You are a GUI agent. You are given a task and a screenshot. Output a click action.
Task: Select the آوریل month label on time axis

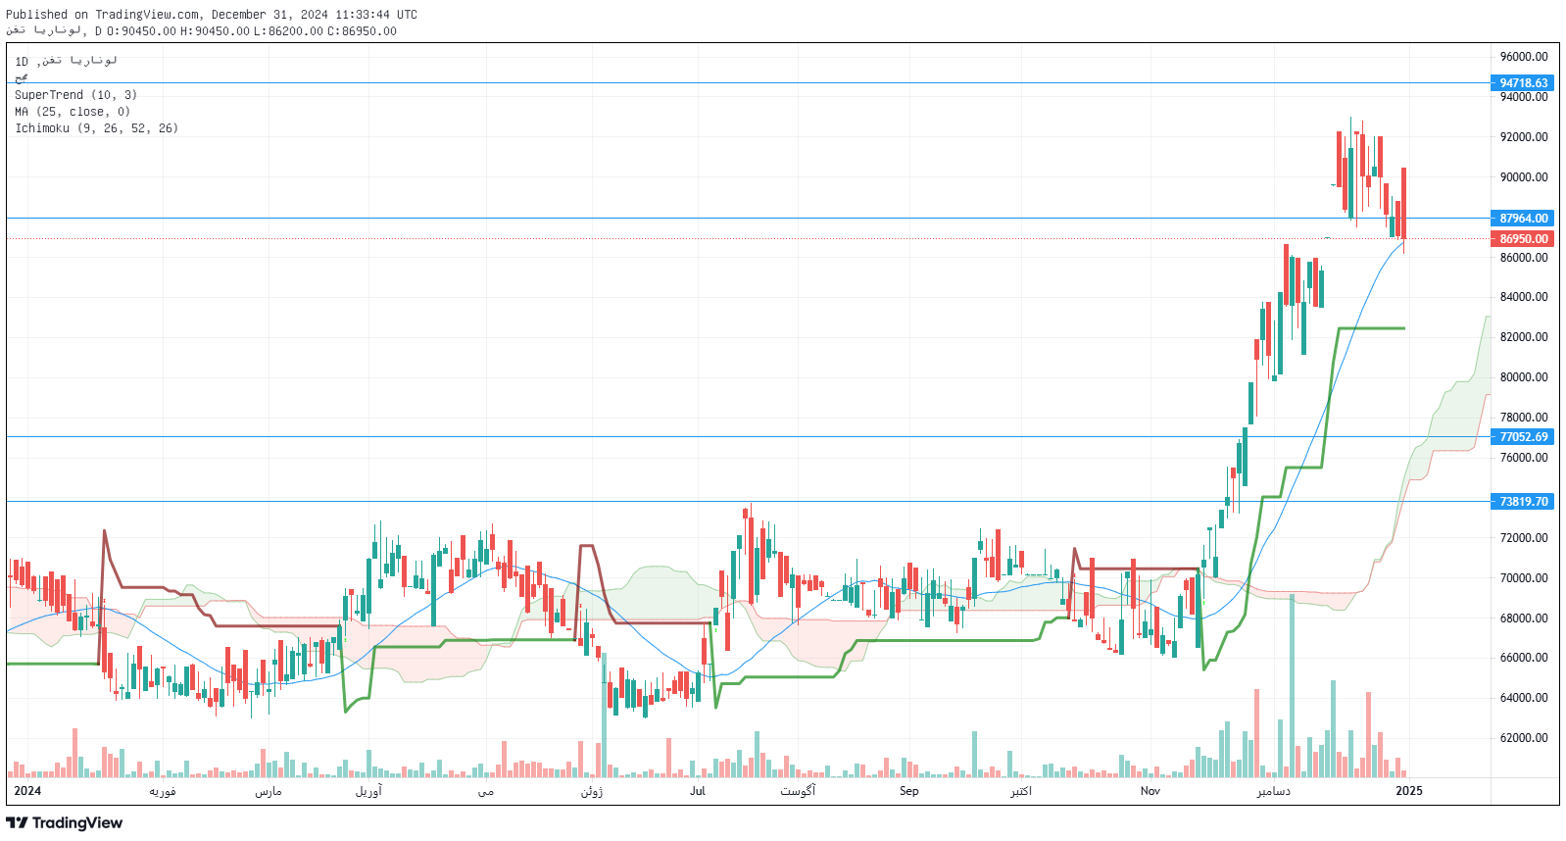pyautogui.click(x=368, y=791)
